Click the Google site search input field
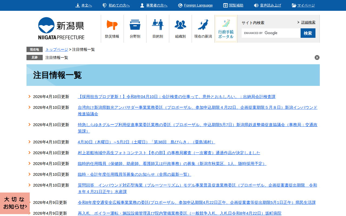Screen dimensions: 346x216 coord(271,33)
